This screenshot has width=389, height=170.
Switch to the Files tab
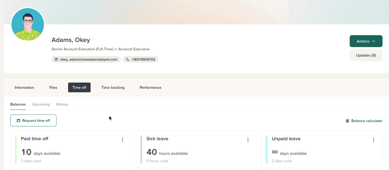click(x=53, y=87)
